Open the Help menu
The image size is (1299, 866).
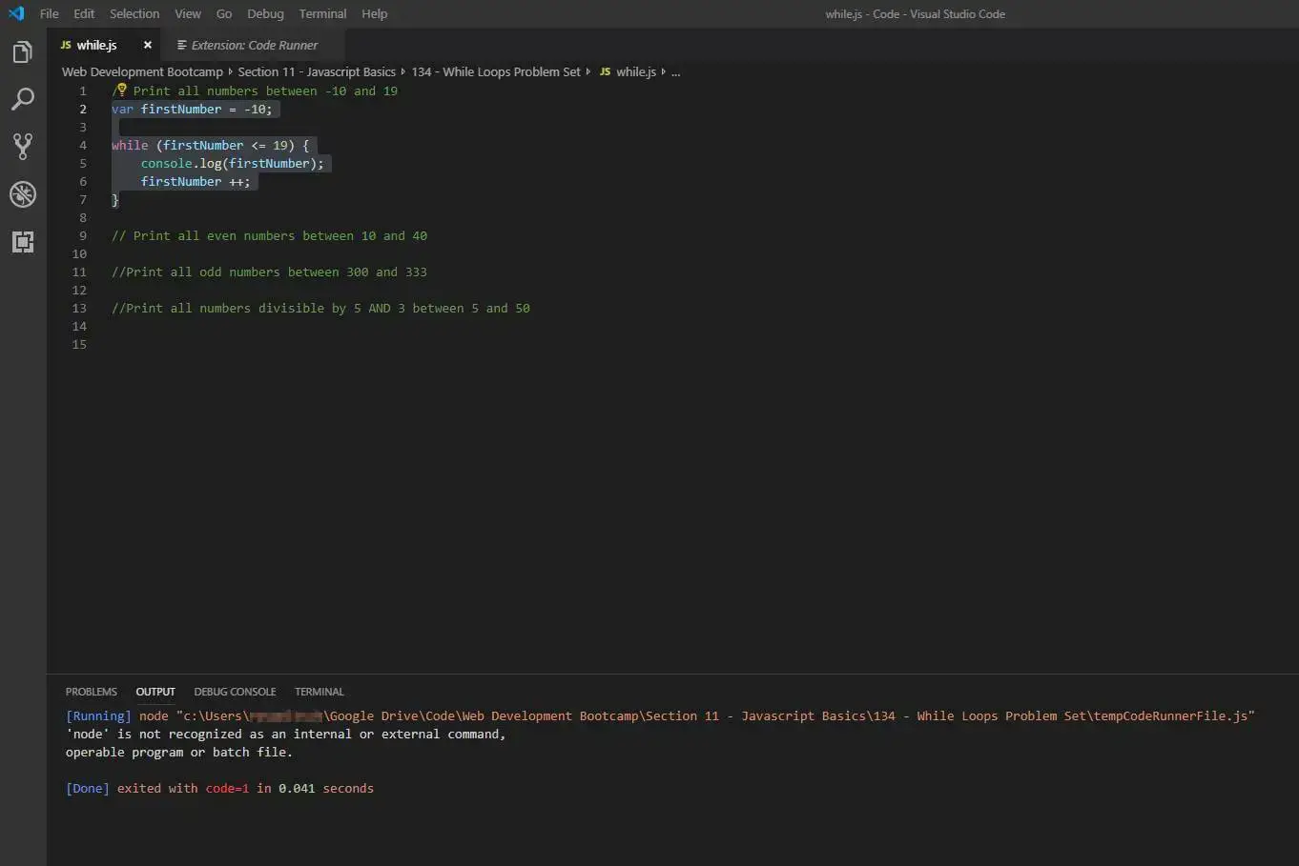point(375,13)
